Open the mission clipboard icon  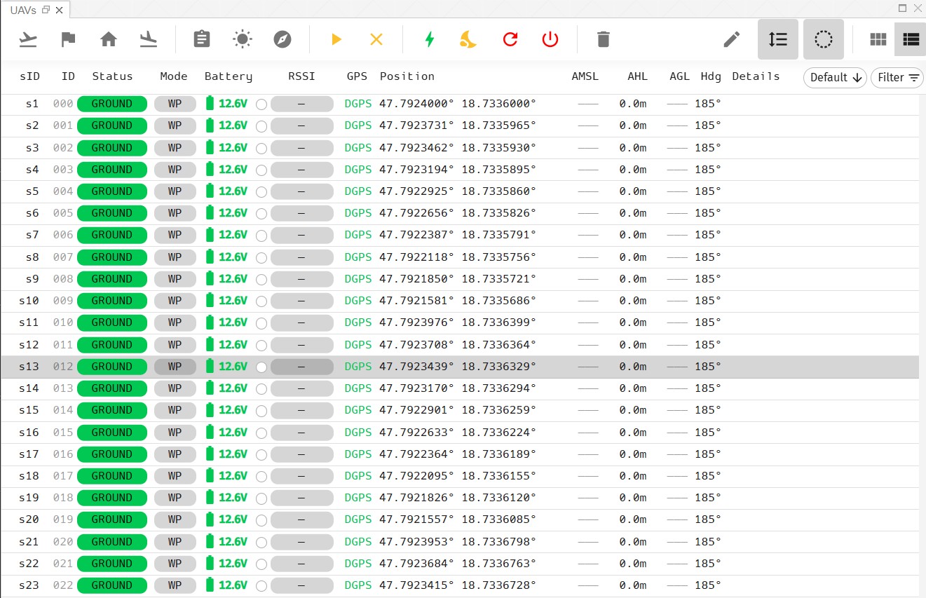pos(201,39)
